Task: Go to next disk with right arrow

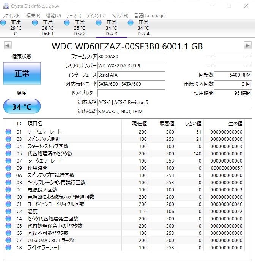Action: (x=247, y=45)
